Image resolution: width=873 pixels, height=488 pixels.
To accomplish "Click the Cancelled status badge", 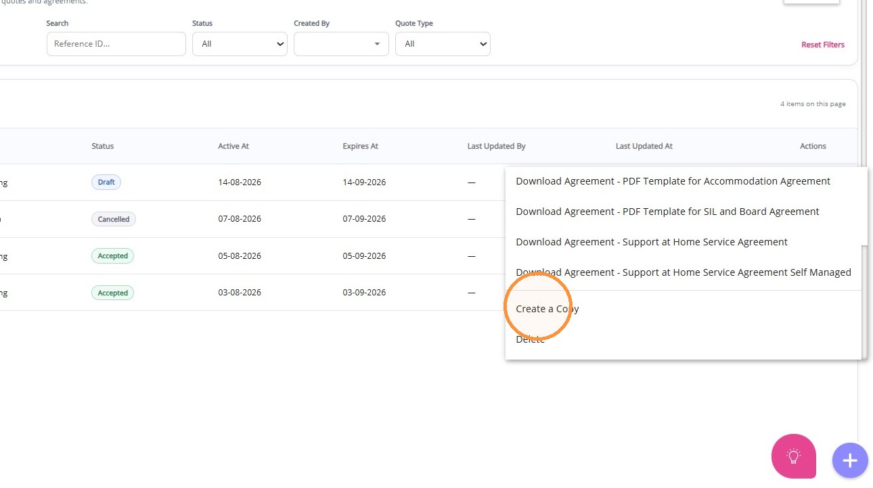I will tap(114, 219).
